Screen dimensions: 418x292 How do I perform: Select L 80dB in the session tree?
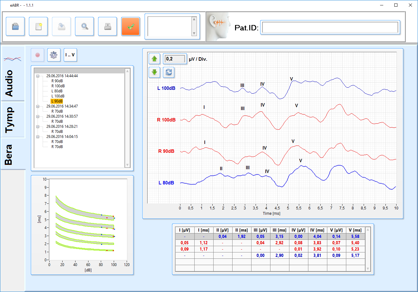coord(57,91)
